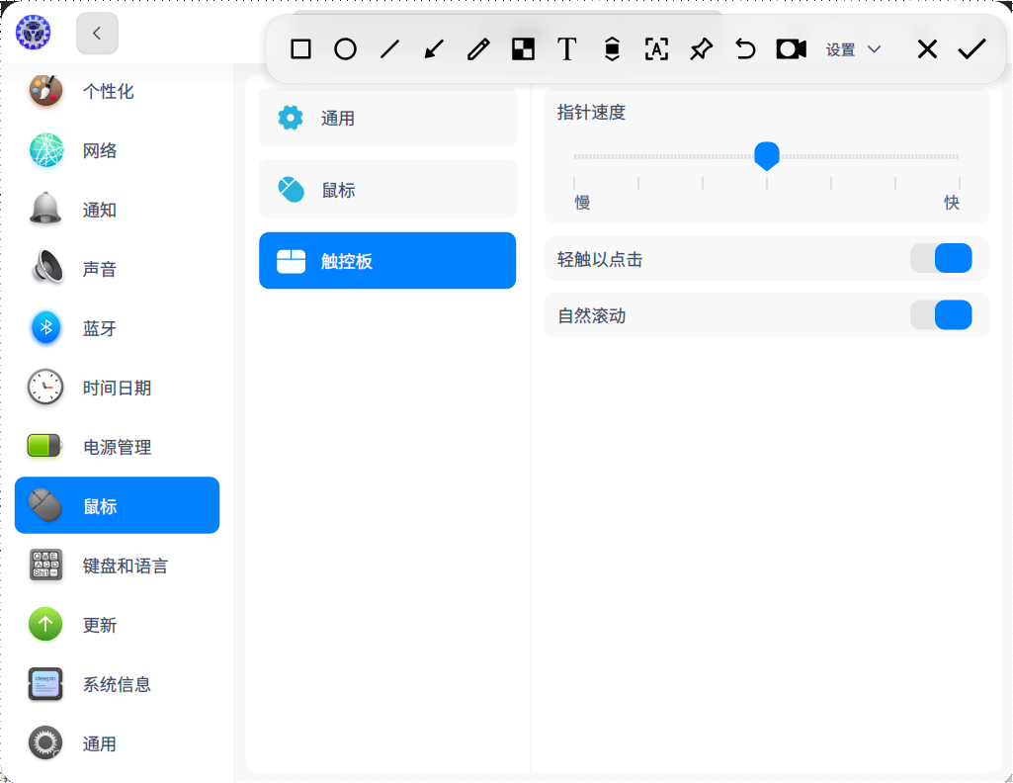Image resolution: width=1013 pixels, height=783 pixels.
Task: Click the 指针速度 slider handle
Action: [x=767, y=155]
